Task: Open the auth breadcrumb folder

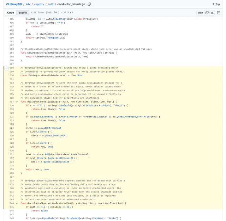Action: pyautogui.click(x=50, y=4)
